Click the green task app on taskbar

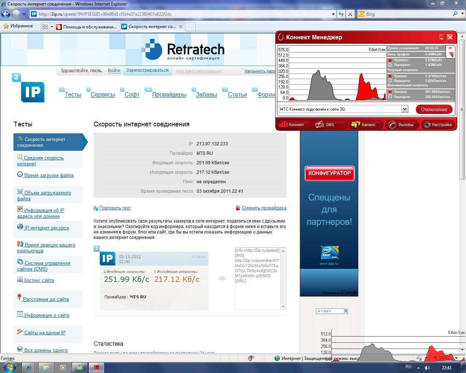click(80, 368)
